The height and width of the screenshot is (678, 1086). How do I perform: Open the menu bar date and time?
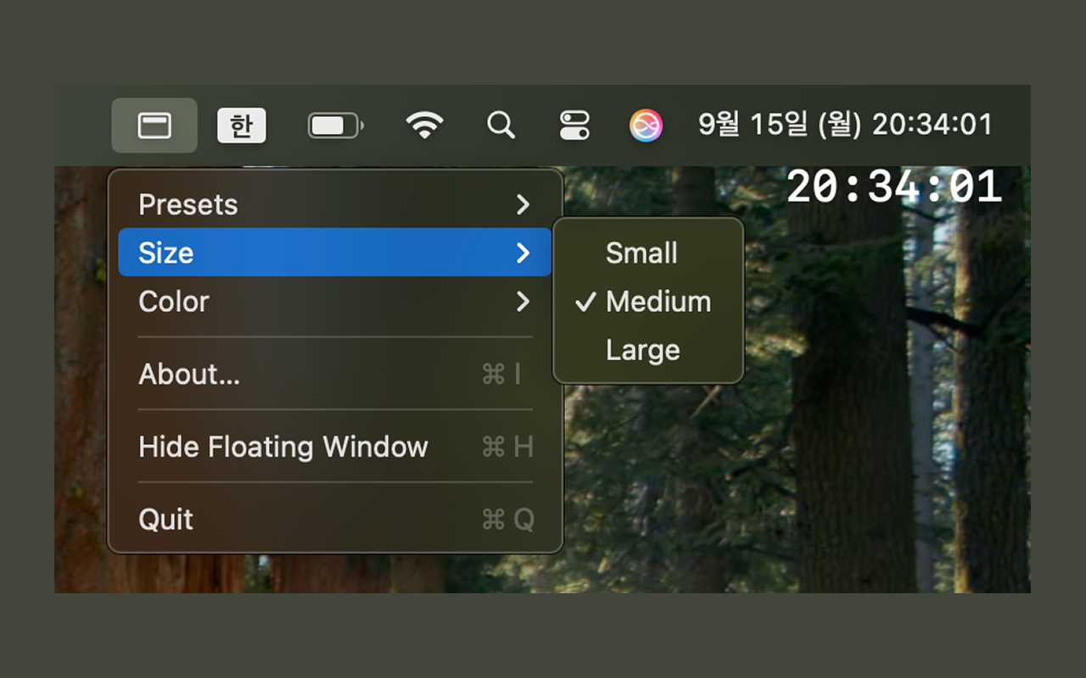coord(845,125)
